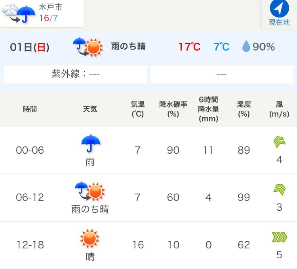This screenshot has height=269, width=297.
Task: Select the 湿度 column header
Action: tap(244, 109)
